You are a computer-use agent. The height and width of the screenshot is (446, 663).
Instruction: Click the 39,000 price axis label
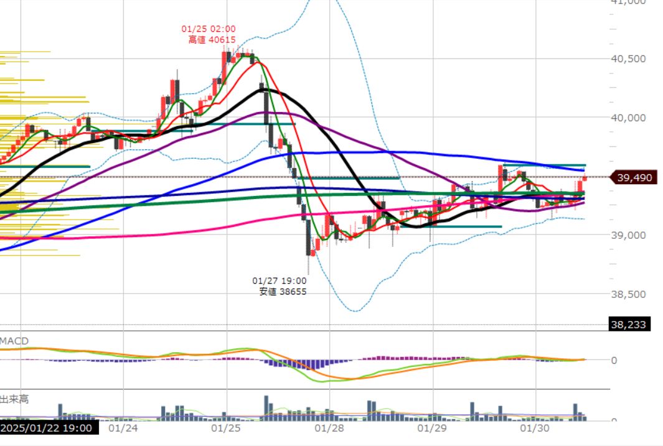pos(628,235)
